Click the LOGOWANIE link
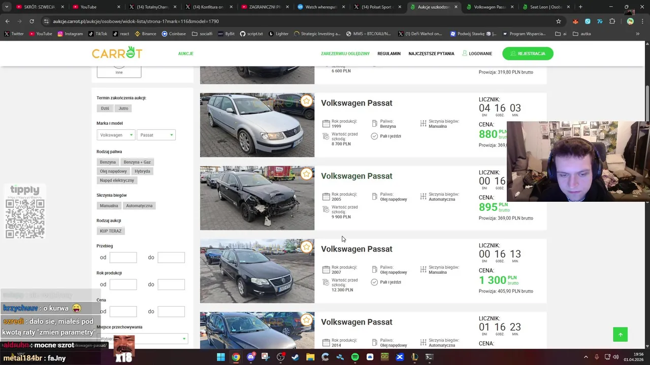Image resolution: width=650 pixels, height=365 pixels. point(477,53)
